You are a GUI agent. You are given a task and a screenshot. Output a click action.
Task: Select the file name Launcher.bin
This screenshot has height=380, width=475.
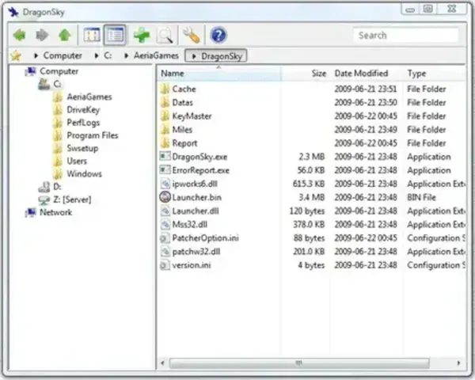click(196, 198)
